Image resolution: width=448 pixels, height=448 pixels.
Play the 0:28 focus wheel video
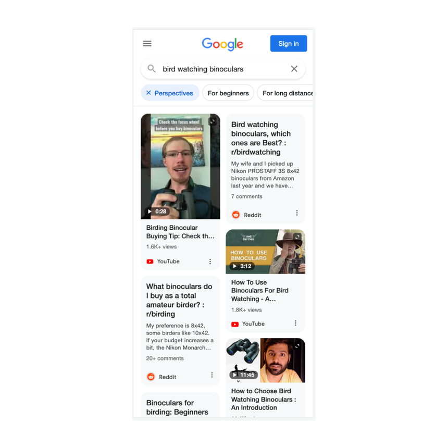click(180, 167)
